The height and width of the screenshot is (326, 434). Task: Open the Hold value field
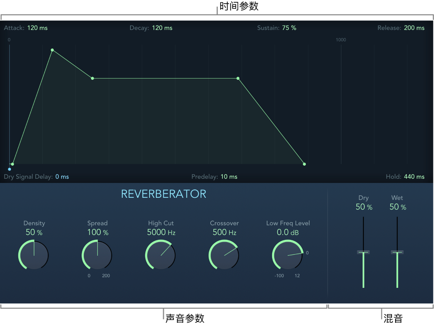[414, 177]
